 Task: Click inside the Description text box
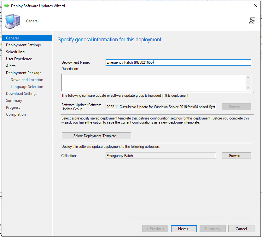[x=154, y=83]
